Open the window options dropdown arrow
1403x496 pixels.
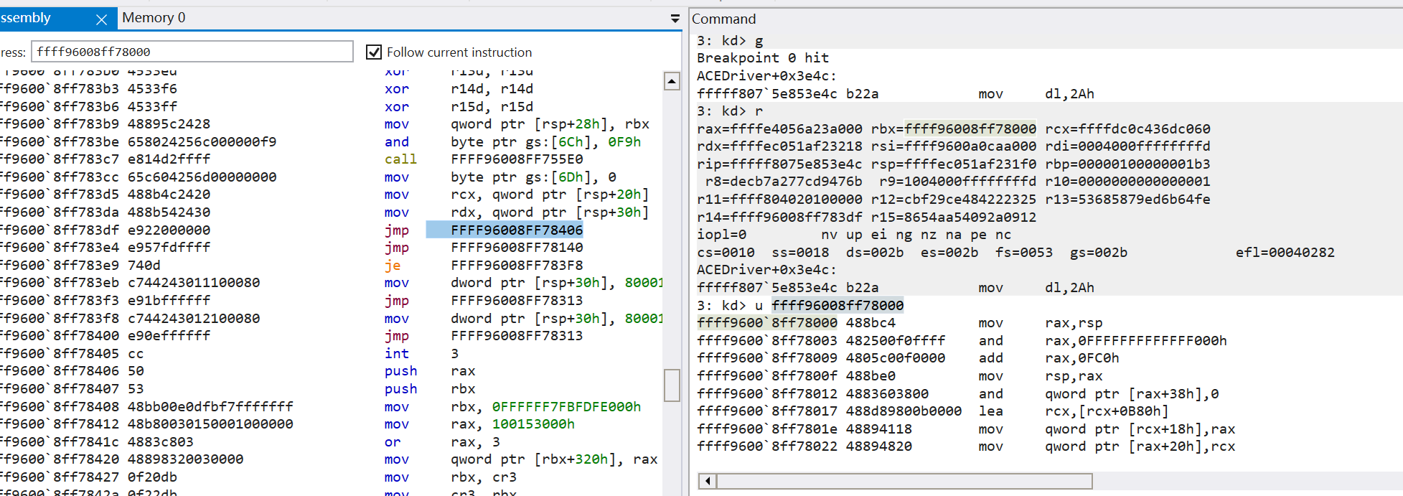[x=675, y=19]
